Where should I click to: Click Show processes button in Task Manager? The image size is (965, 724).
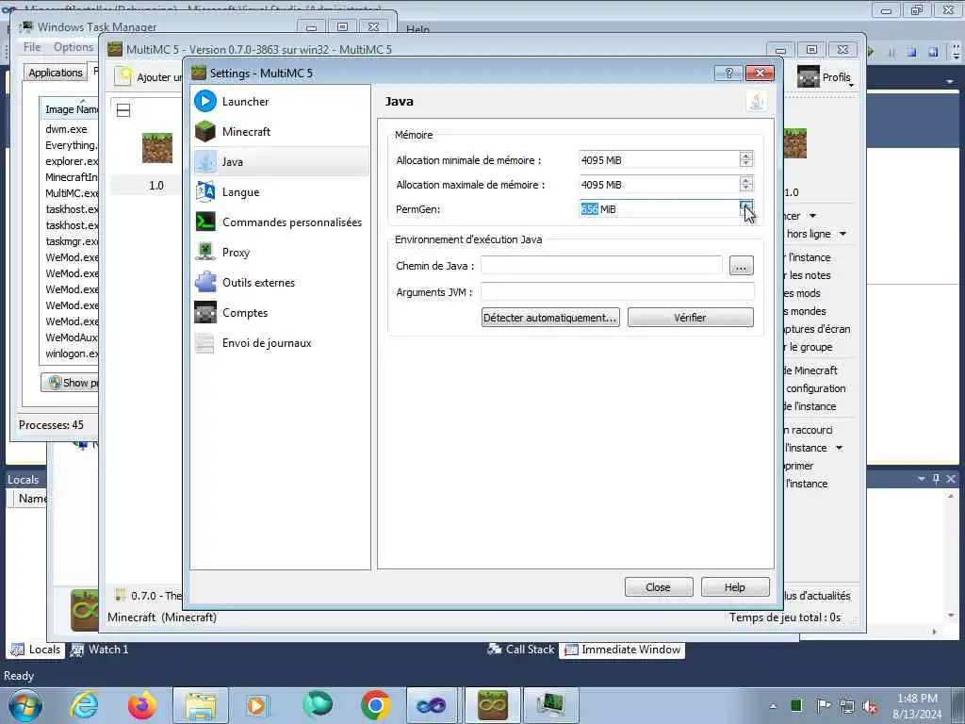(x=70, y=383)
